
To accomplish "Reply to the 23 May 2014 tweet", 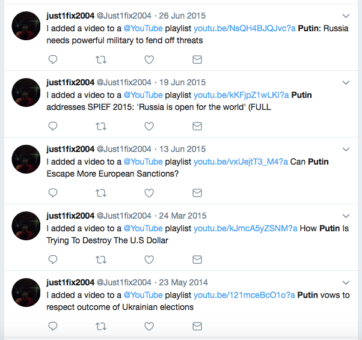I will (53, 326).
